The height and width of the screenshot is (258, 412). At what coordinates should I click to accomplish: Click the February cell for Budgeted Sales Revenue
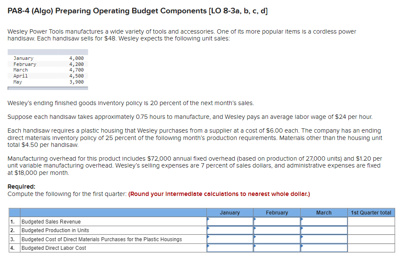tap(277, 221)
